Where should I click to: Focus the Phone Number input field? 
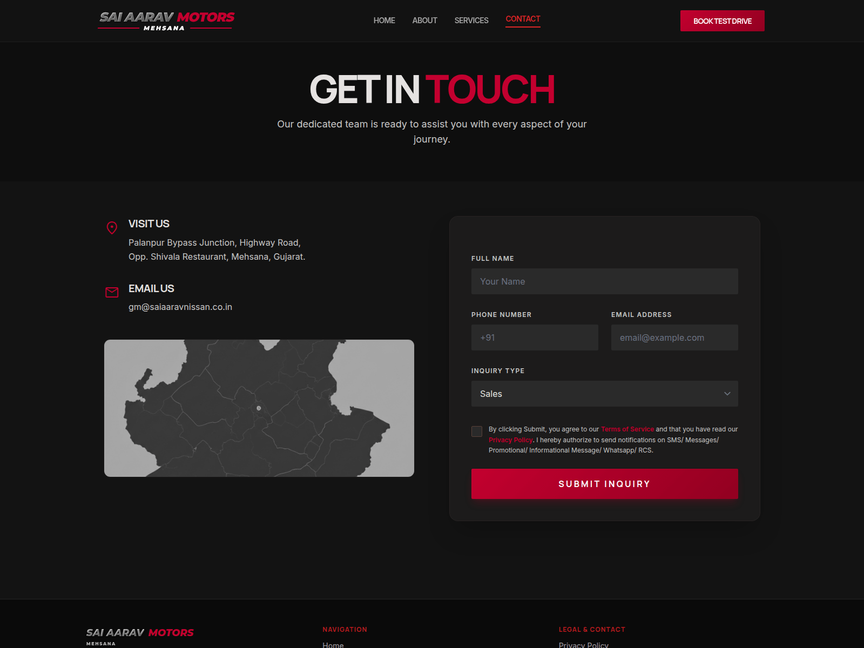click(535, 337)
